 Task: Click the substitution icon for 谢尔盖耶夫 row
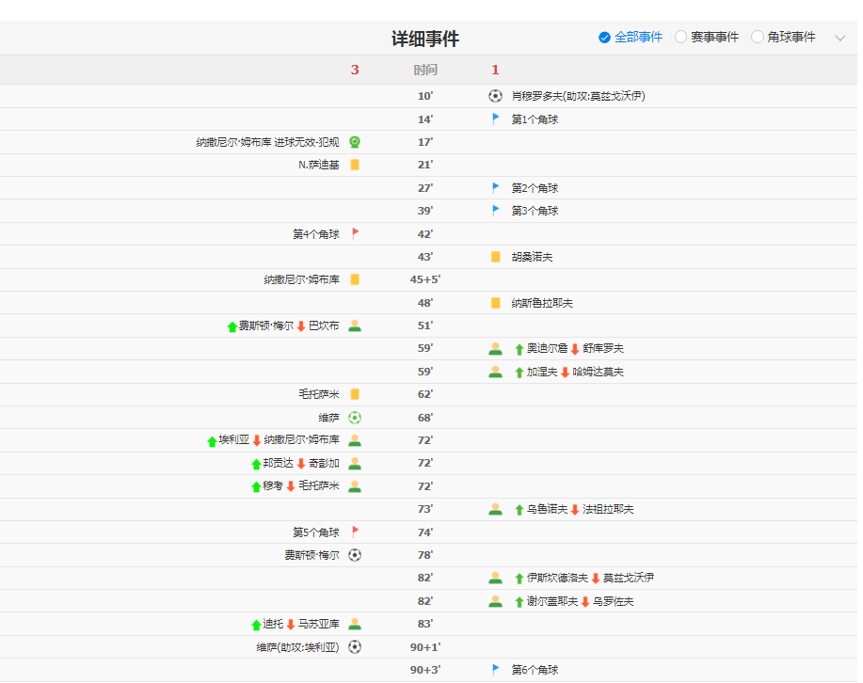pos(495,601)
